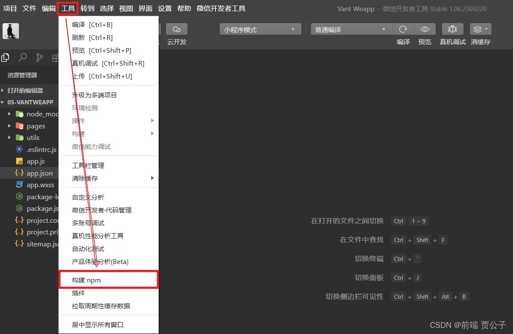Viewport: 513px width, 334px height.
Task: Open the 云开发 cloud icon button
Action: [177, 29]
